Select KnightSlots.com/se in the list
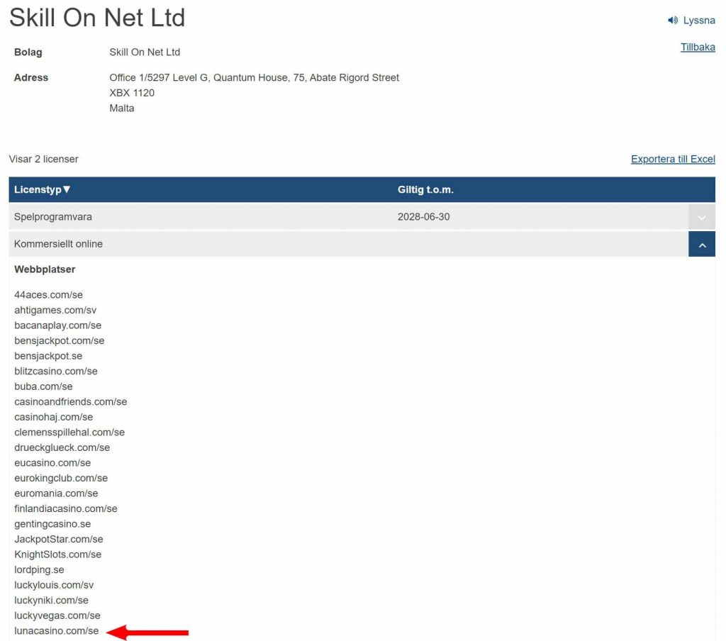This screenshot has height=641, width=726. [x=58, y=554]
